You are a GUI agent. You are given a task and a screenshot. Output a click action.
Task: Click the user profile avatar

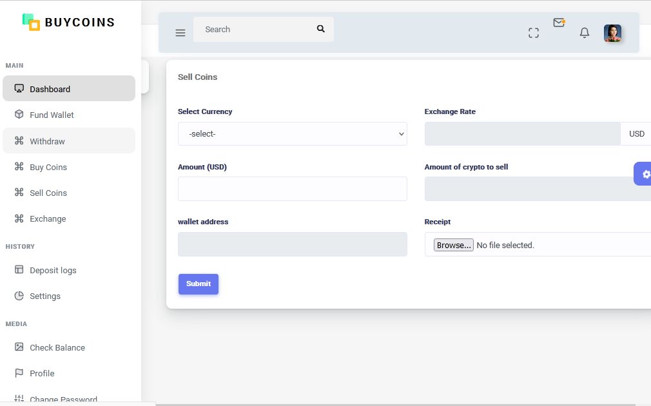(x=612, y=33)
